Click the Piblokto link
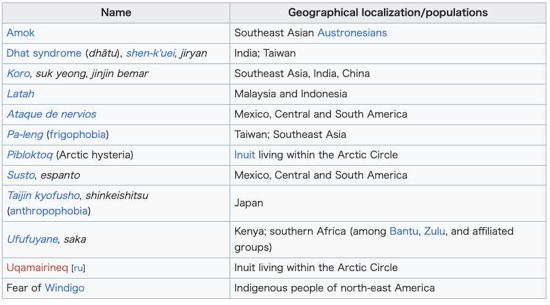Image resolution: width=550 pixels, height=305 pixels. point(30,155)
